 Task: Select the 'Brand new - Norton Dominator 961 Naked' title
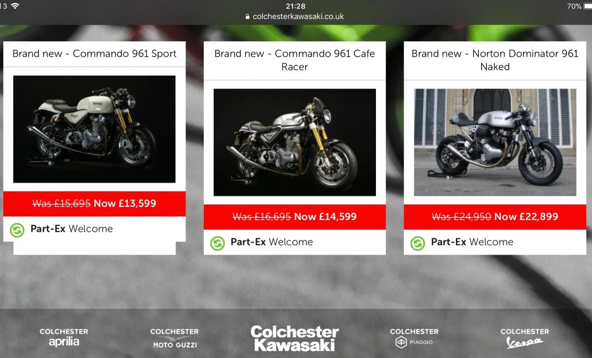495,60
